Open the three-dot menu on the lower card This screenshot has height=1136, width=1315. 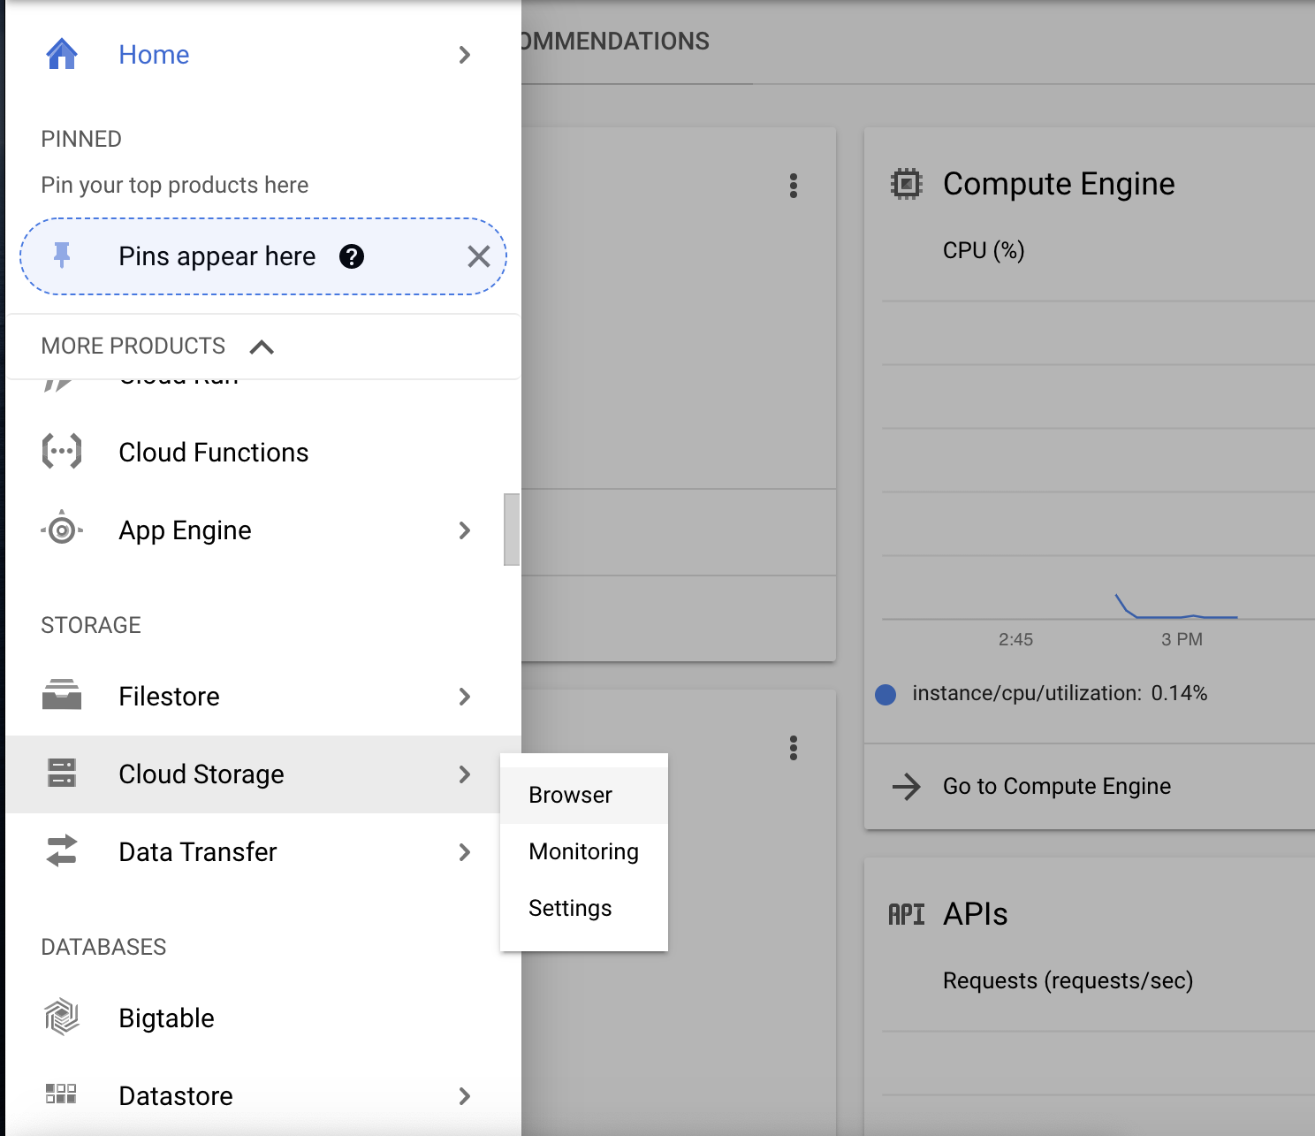coord(793,749)
